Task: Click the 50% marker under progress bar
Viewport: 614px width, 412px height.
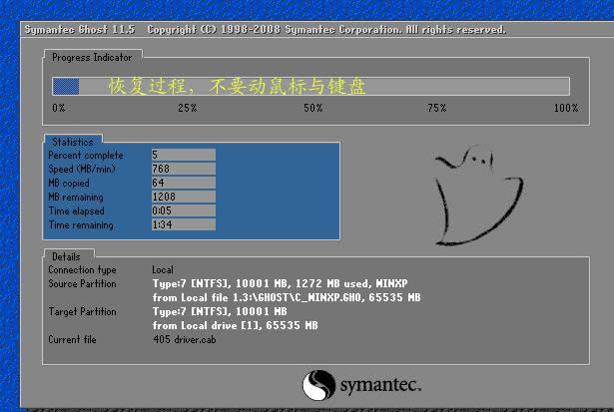Action: click(312, 108)
